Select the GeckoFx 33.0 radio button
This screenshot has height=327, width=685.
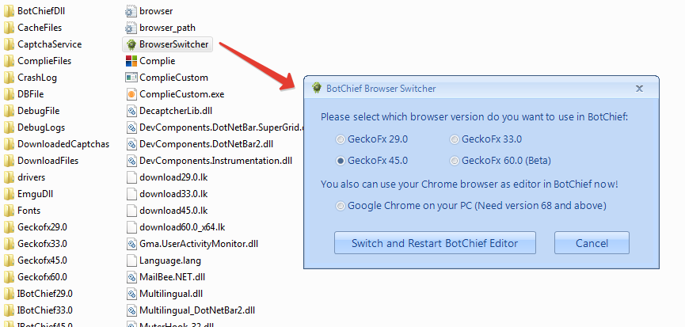455,139
